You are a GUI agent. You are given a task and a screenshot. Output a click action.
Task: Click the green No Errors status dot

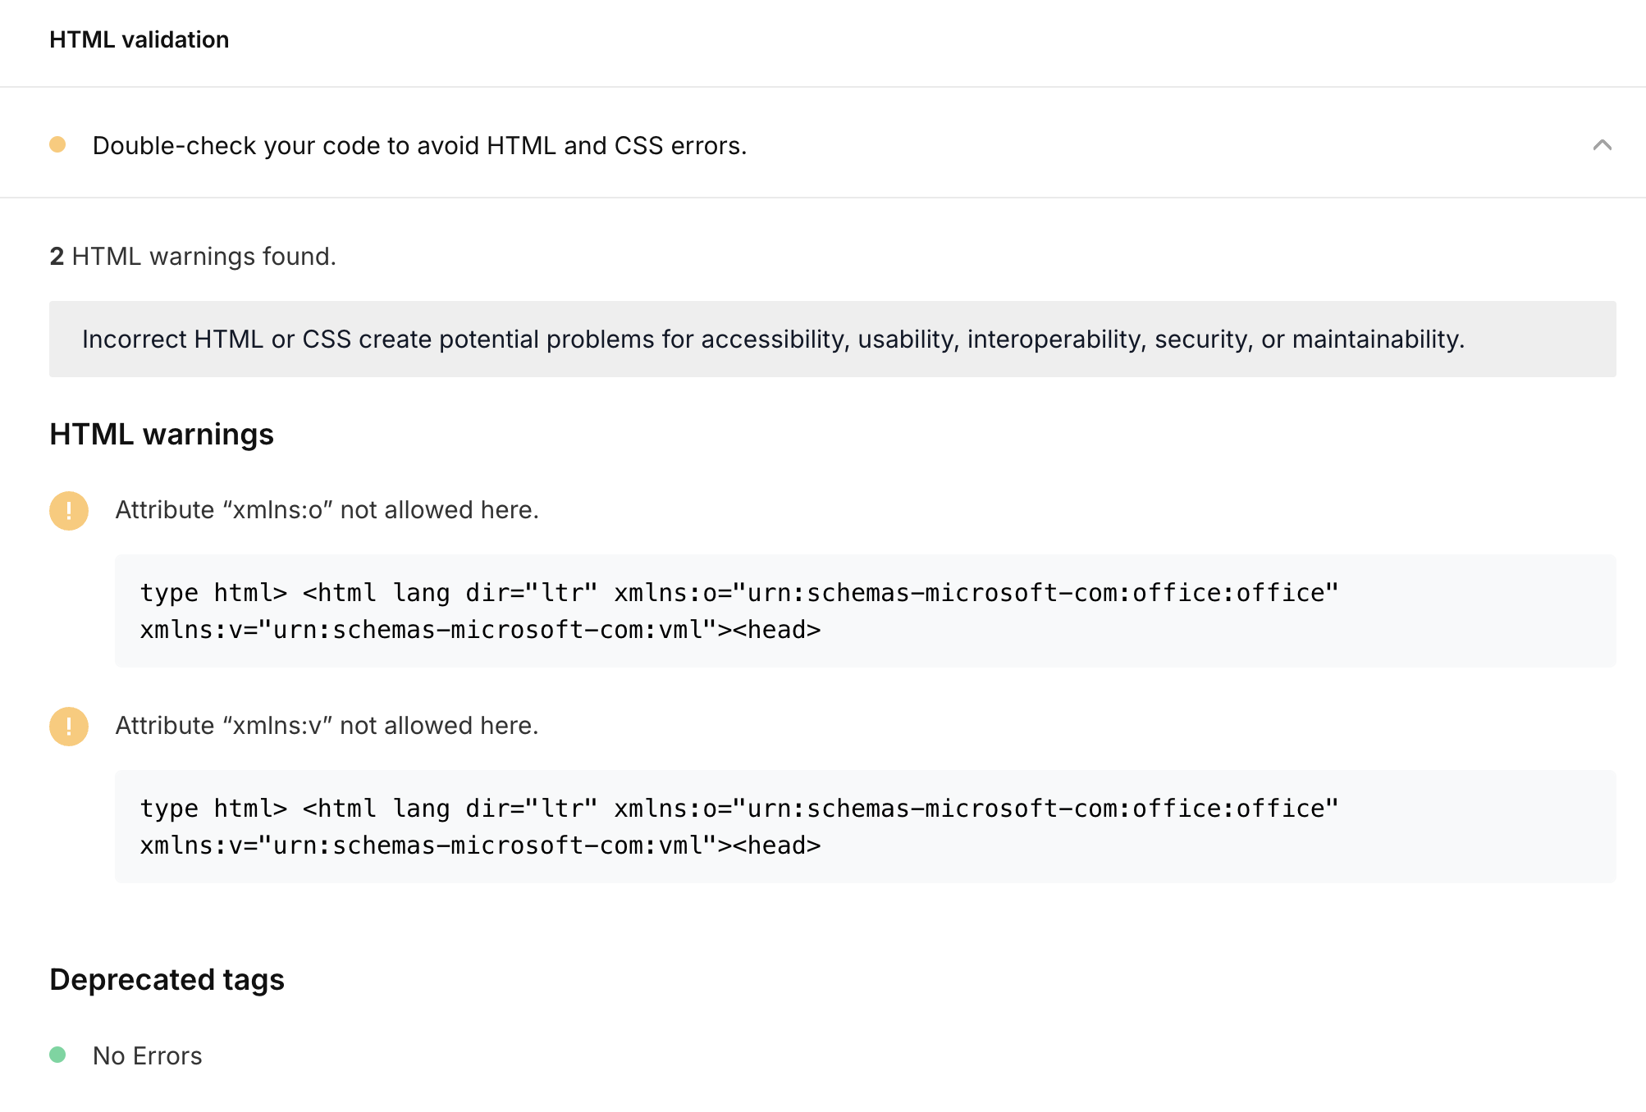[x=57, y=1055]
